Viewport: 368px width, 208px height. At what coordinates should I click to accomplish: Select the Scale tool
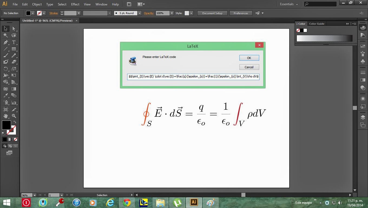point(14,69)
